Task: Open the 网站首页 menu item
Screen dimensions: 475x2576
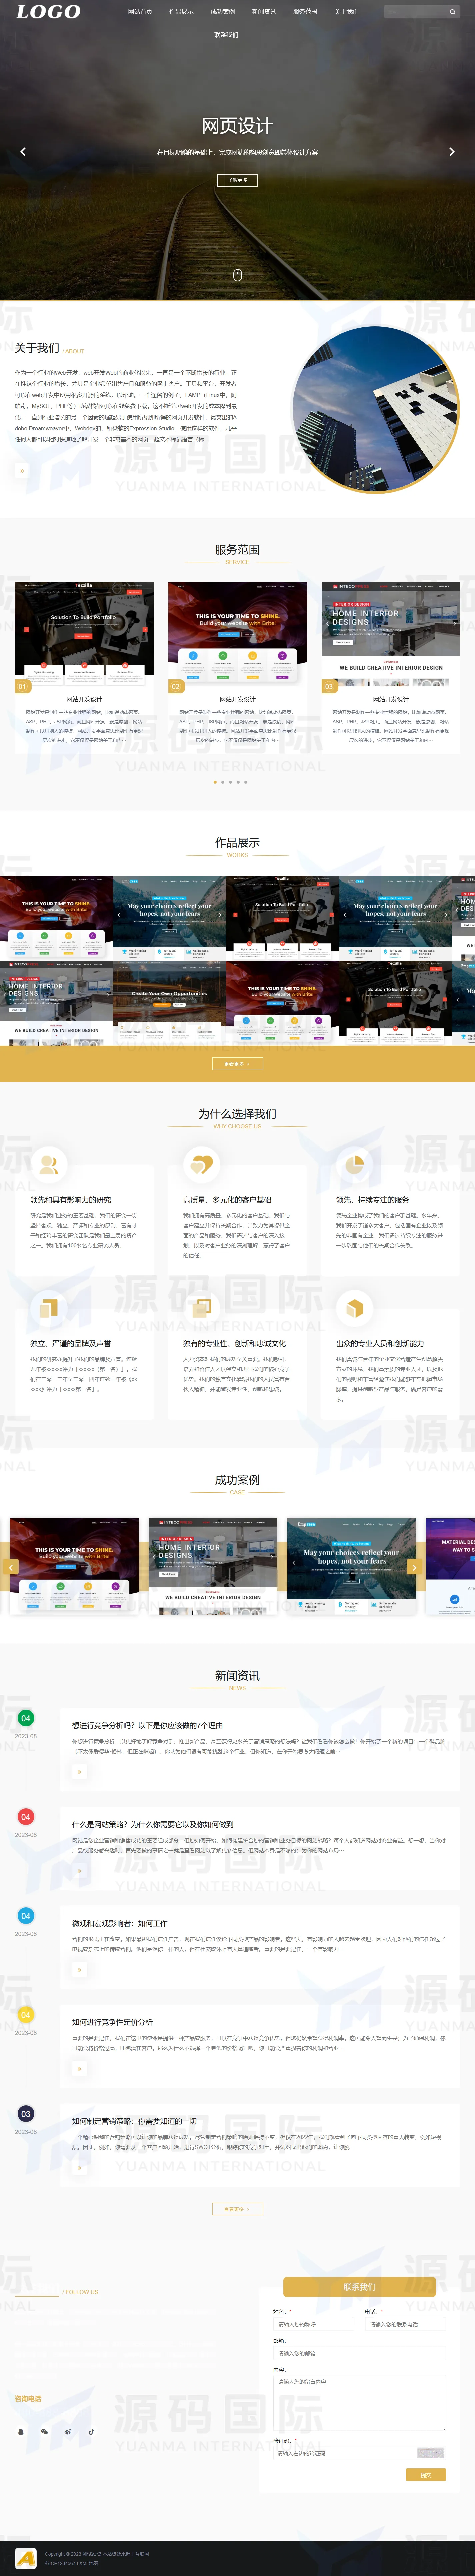Action: pos(140,12)
